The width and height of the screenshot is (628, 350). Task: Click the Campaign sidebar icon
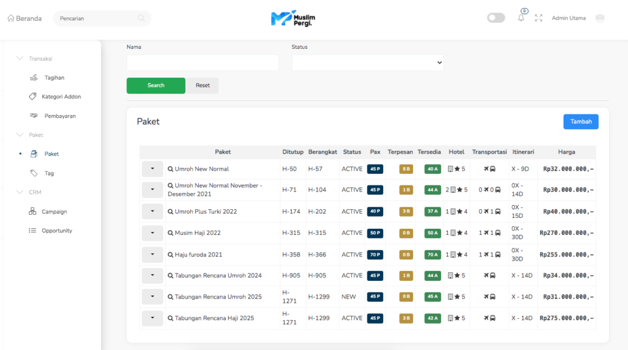(x=33, y=212)
